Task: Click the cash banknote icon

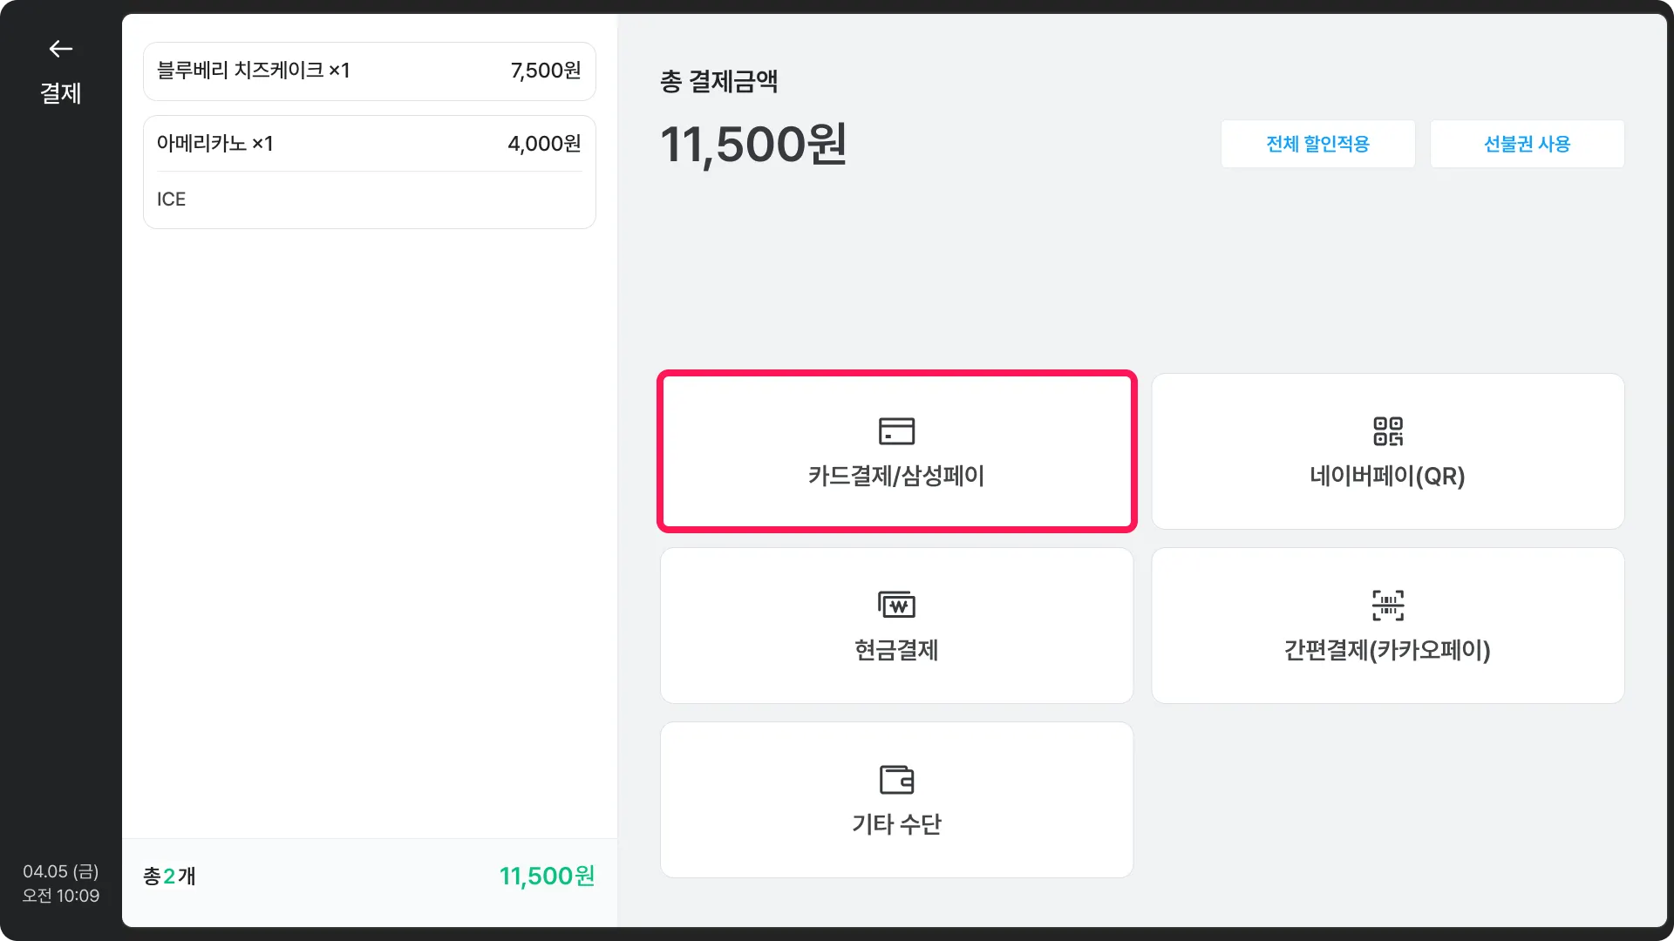Action: (x=896, y=605)
